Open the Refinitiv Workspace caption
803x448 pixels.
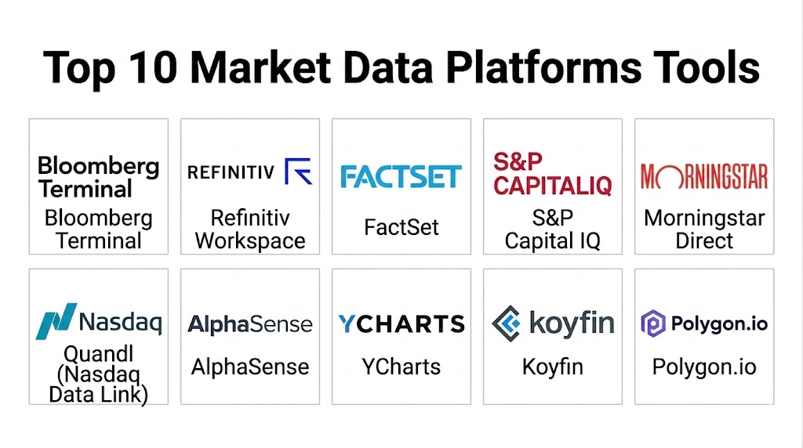tap(250, 229)
